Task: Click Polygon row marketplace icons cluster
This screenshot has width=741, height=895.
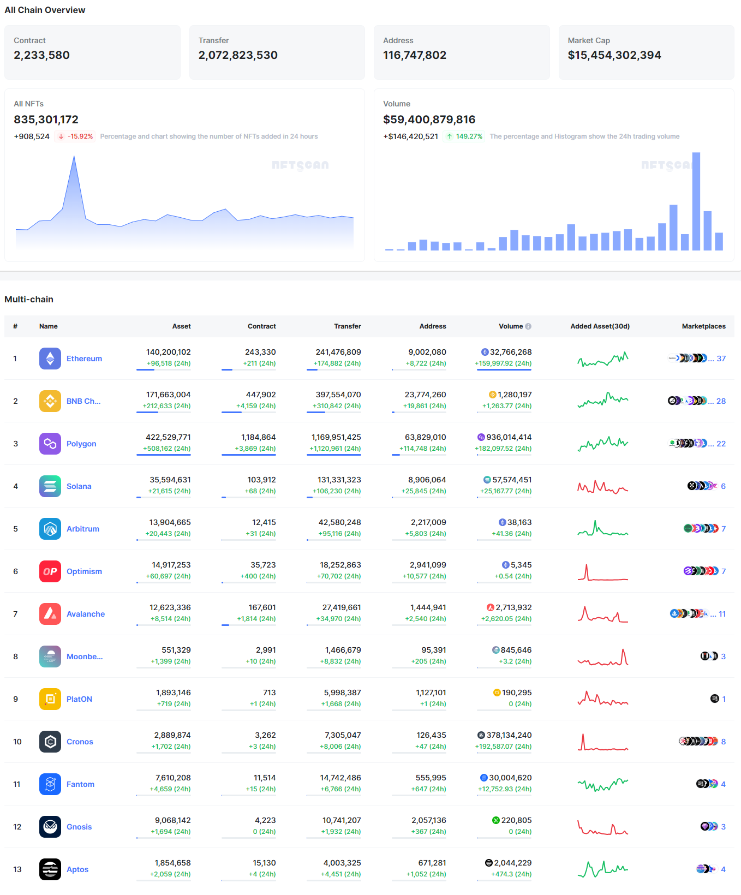Action: coord(688,444)
